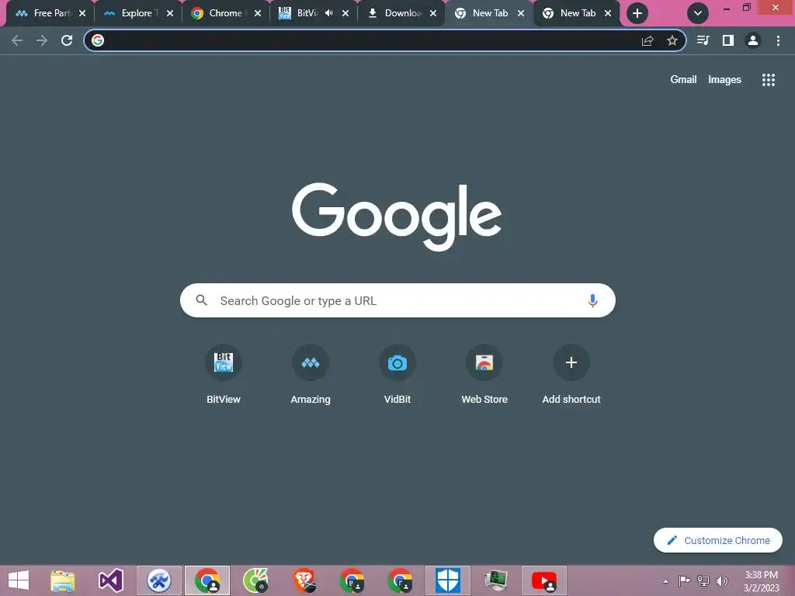Click the Google icon in address bar
This screenshot has width=795, height=596.
pyautogui.click(x=98, y=40)
